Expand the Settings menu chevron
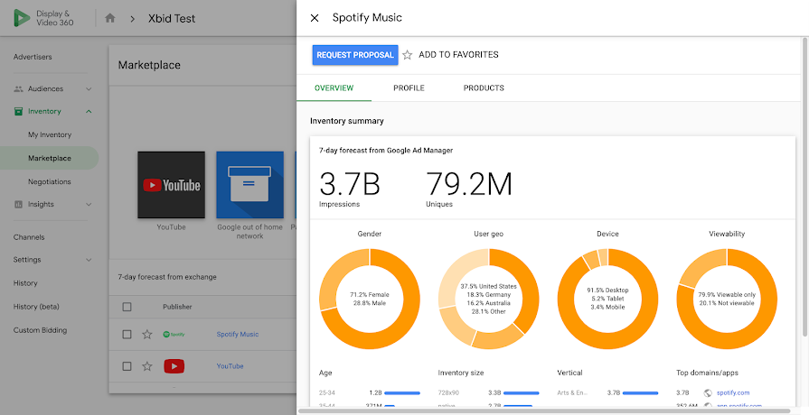Screen dimensions: 809x415 click(x=89, y=260)
